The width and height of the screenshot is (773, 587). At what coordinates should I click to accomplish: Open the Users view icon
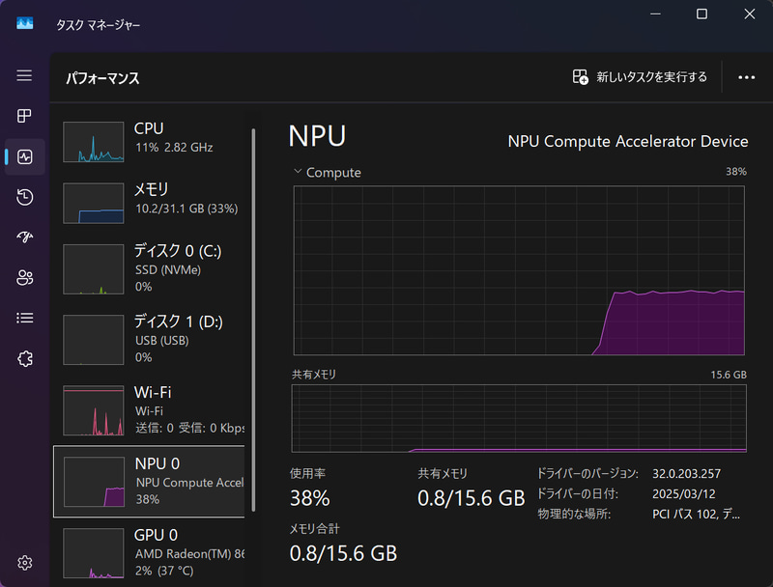point(24,277)
